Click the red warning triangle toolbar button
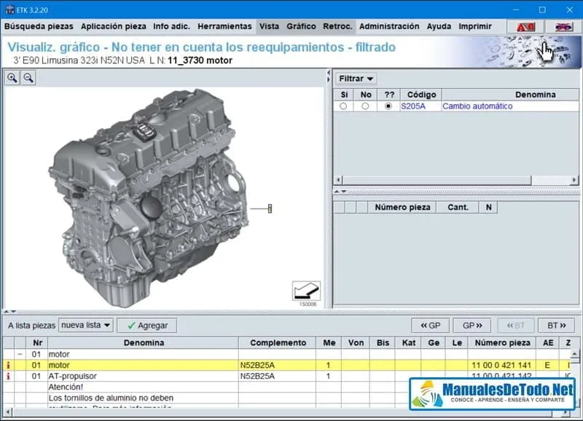 tap(525, 26)
